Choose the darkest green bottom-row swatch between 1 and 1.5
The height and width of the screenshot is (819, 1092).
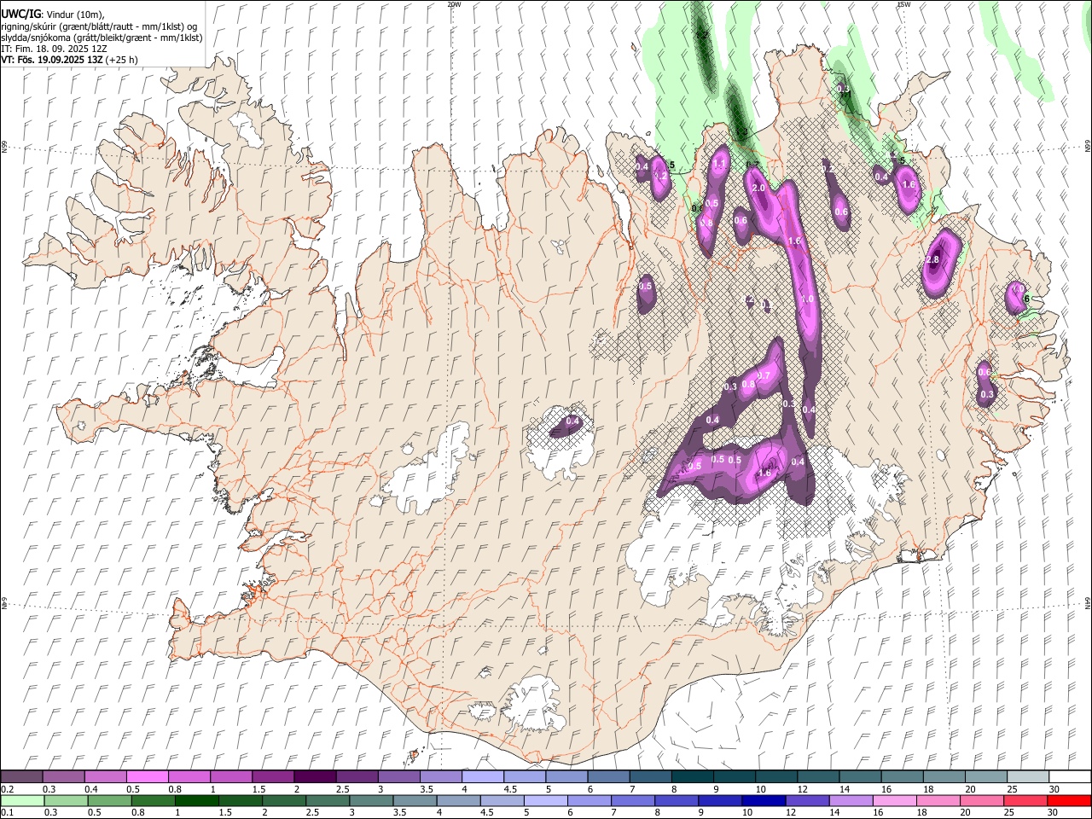196,800
